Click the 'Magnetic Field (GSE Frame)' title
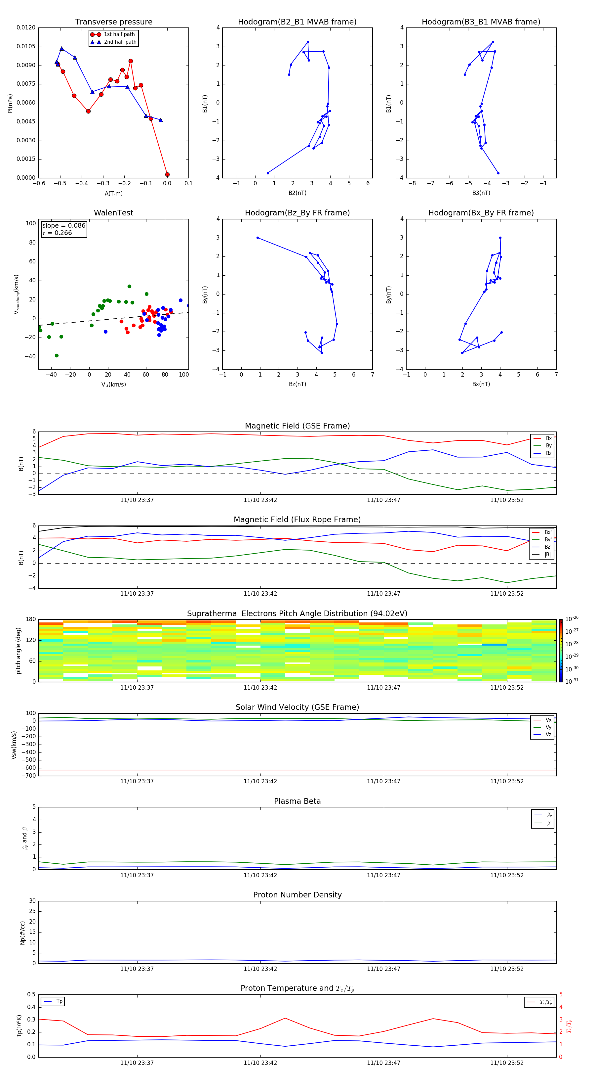Viewport: 595px width, 1092px height. pos(297,426)
